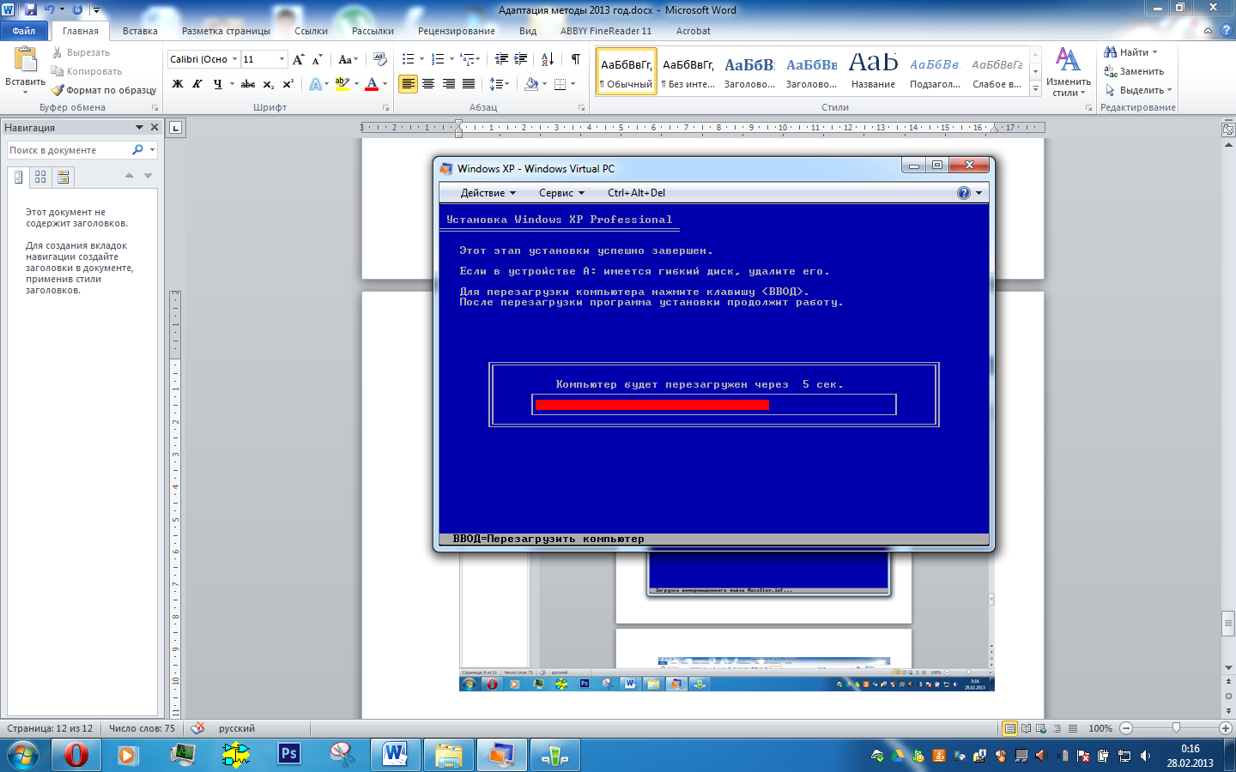This screenshot has height=772, width=1236.
Task: Click the zoom slider handle
Action: pyautogui.click(x=1176, y=728)
